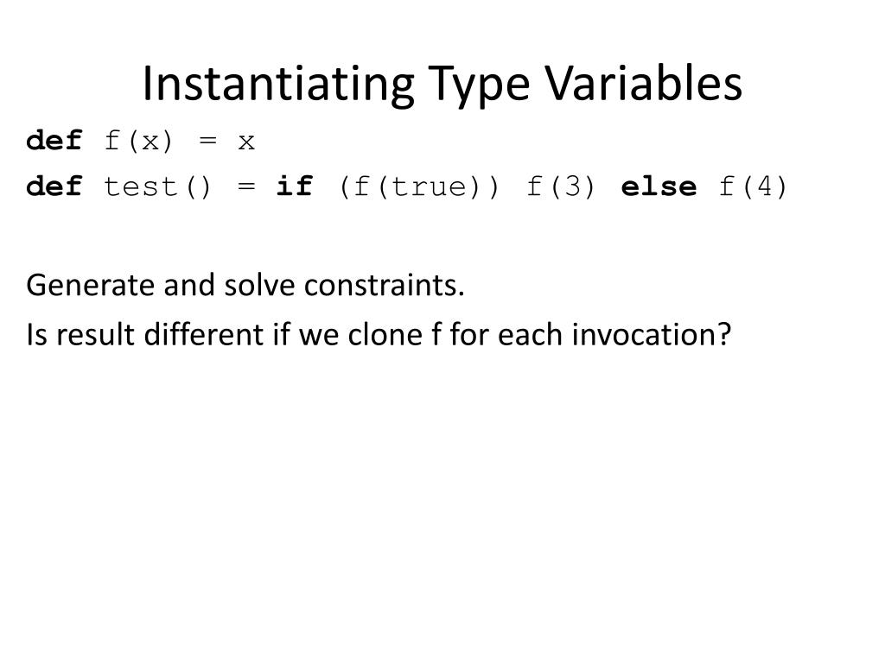Click the "f(4)" call expression

click(x=753, y=187)
